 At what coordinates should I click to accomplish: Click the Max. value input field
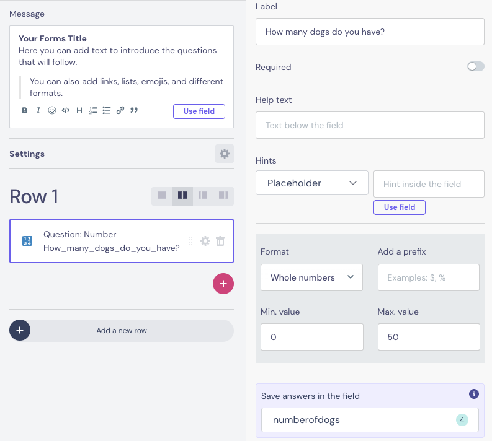429,337
